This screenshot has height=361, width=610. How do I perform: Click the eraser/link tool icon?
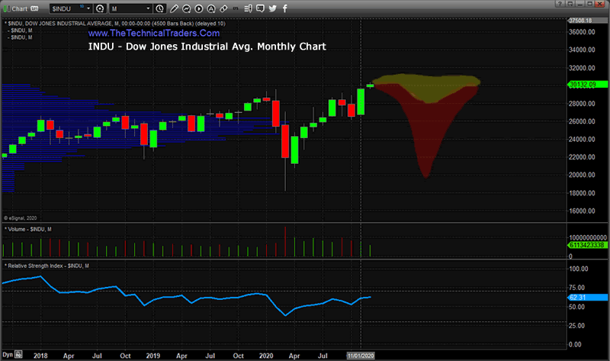223,8
